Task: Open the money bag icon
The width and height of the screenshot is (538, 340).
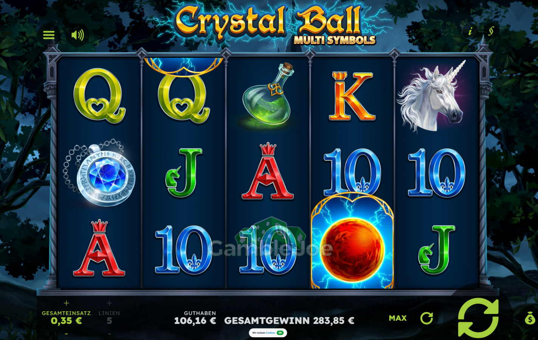Action: [x=530, y=318]
